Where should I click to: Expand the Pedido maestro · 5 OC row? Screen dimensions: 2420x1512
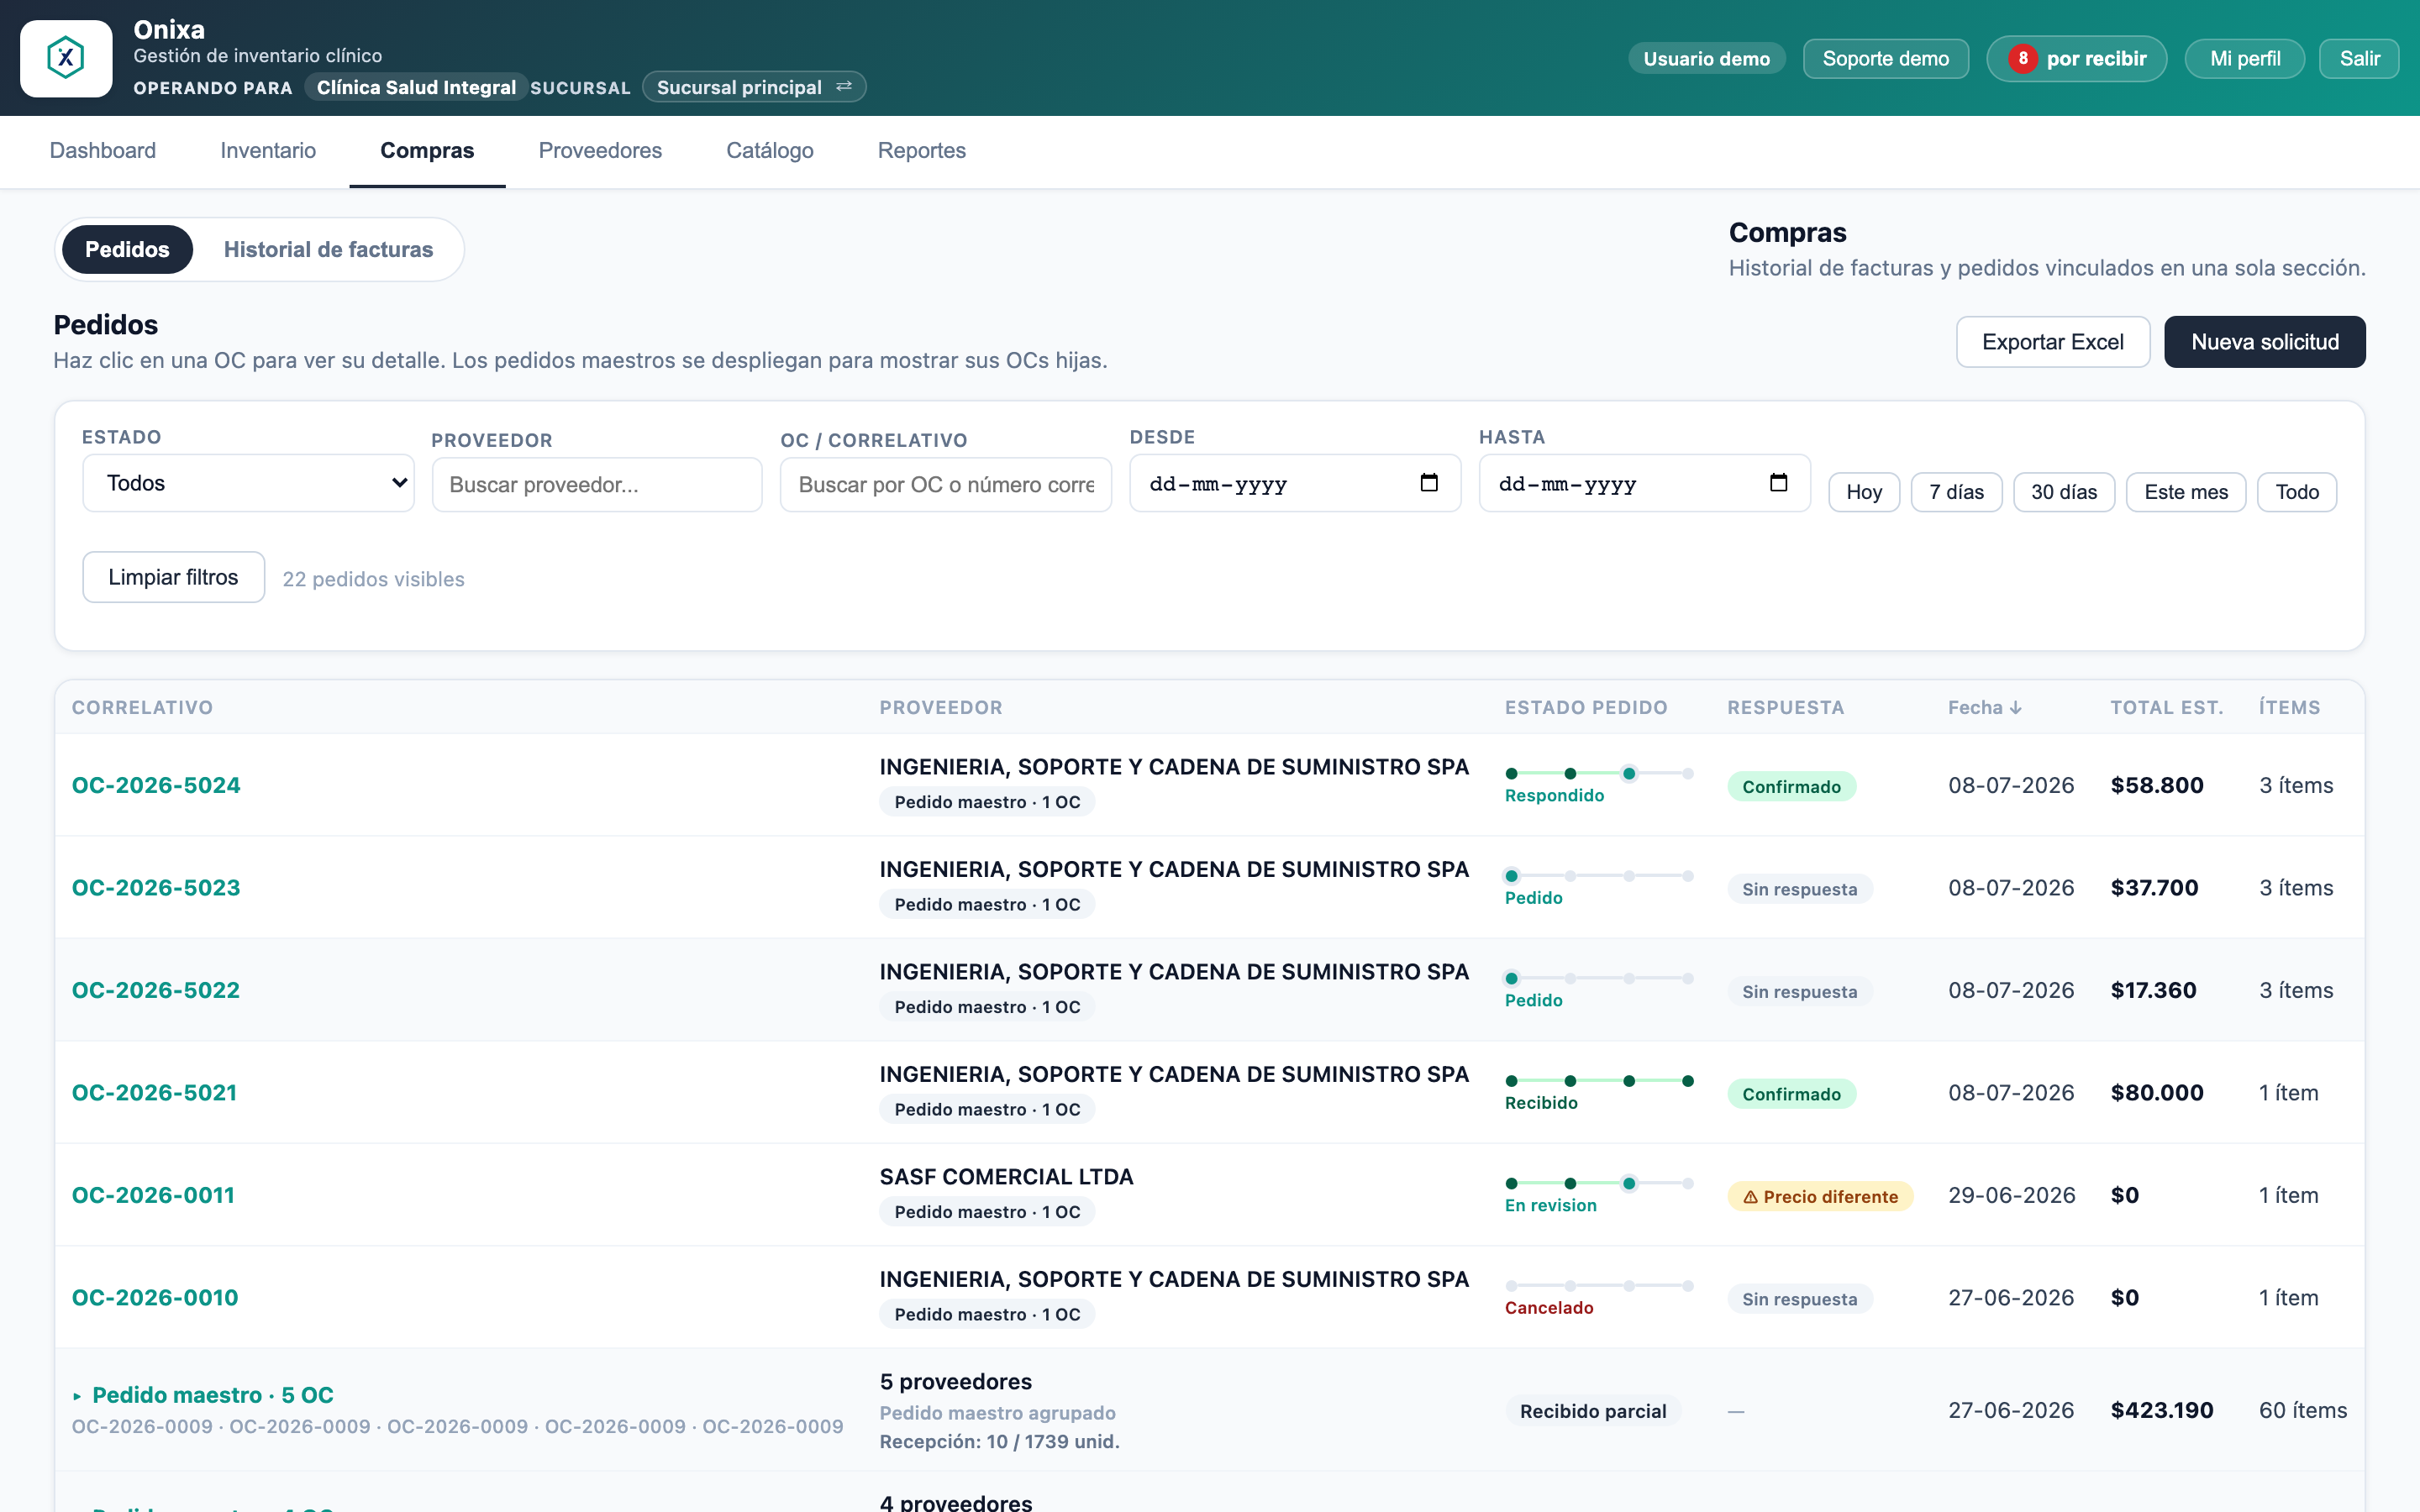77,1396
